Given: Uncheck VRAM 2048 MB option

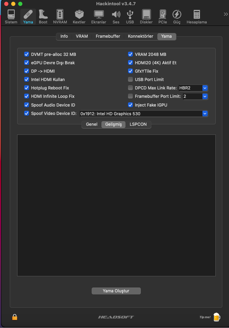Looking at the screenshot, I should tap(130, 54).
